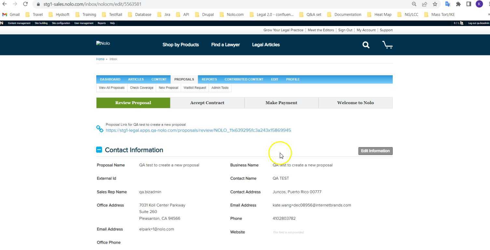Screen dimensions: 490x250
Task: Click the Check Coverage sub-tab
Action: point(142,88)
